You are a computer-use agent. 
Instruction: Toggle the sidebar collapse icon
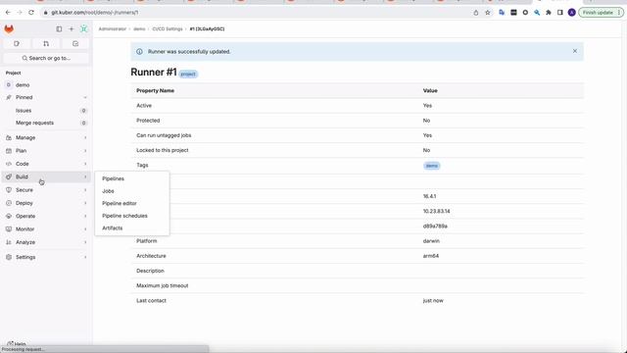click(59, 28)
